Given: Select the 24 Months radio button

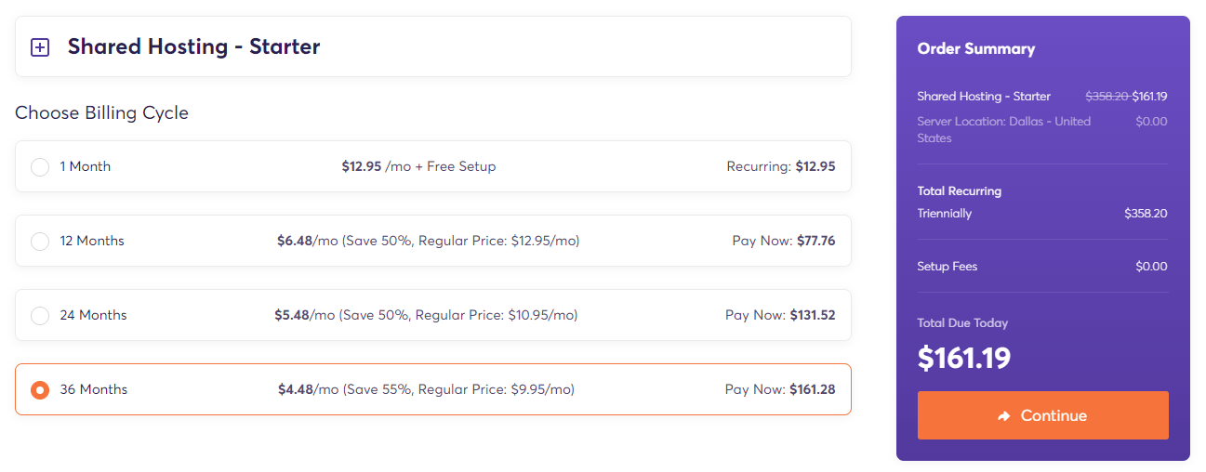Looking at the screenshot, I should pos(40,316).
